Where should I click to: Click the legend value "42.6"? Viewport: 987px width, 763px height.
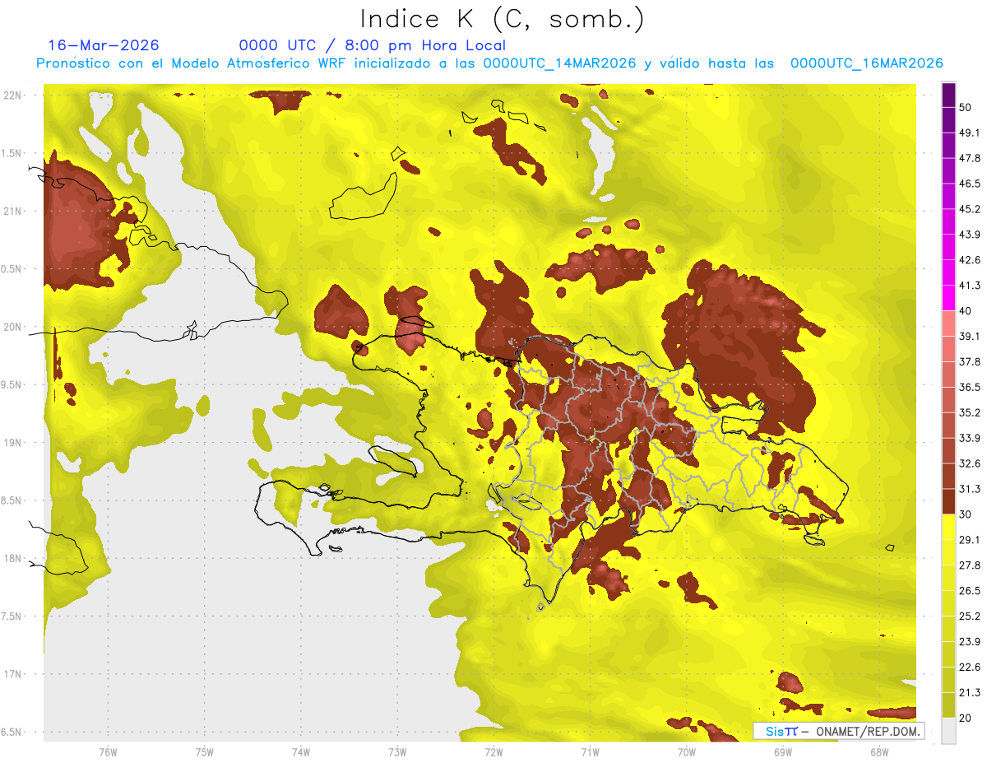[970, 260]
